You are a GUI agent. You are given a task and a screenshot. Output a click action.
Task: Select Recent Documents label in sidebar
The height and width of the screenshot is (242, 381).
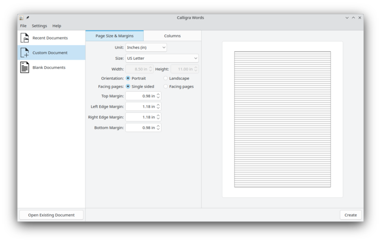(50, 38)
